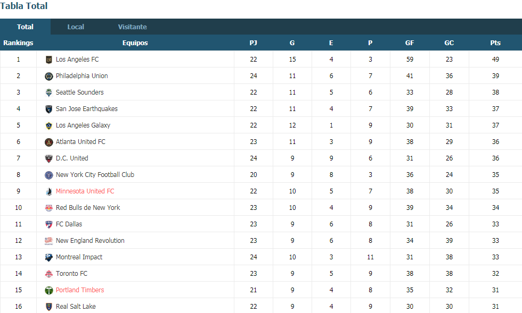Click the Red Bulls de New York logo
The width and height of the screenshot is (522, 313).
tap(48, 208)
